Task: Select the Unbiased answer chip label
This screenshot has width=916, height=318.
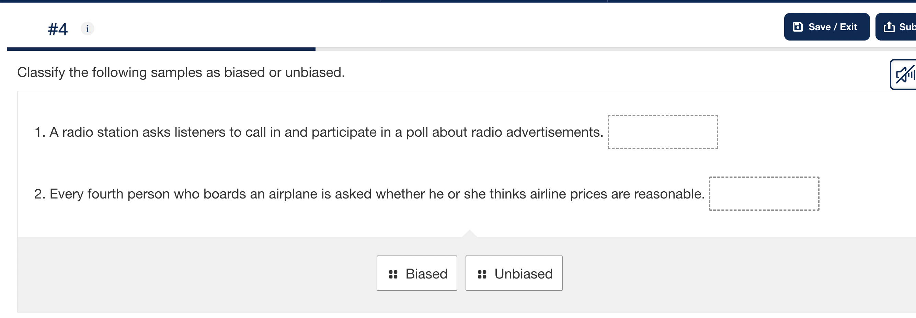Action: point(523,274)
